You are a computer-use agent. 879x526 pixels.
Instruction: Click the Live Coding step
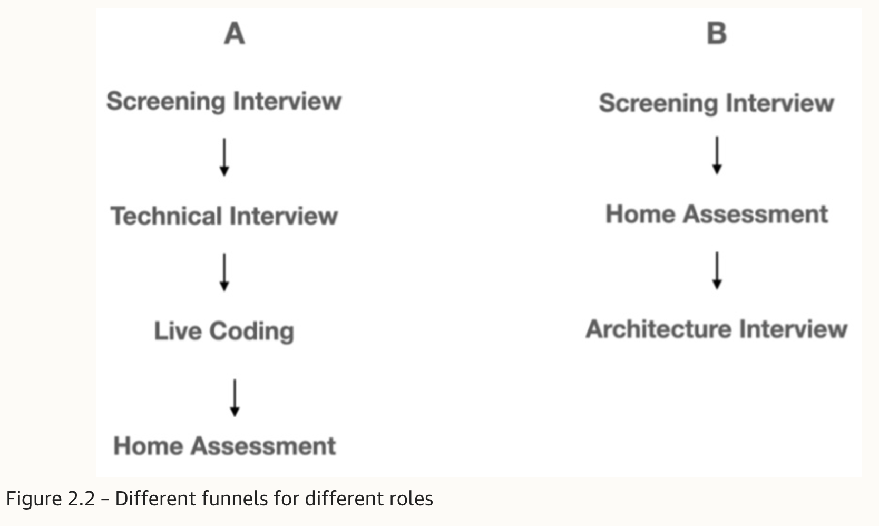pyautogui.click(x=224, y=332)
